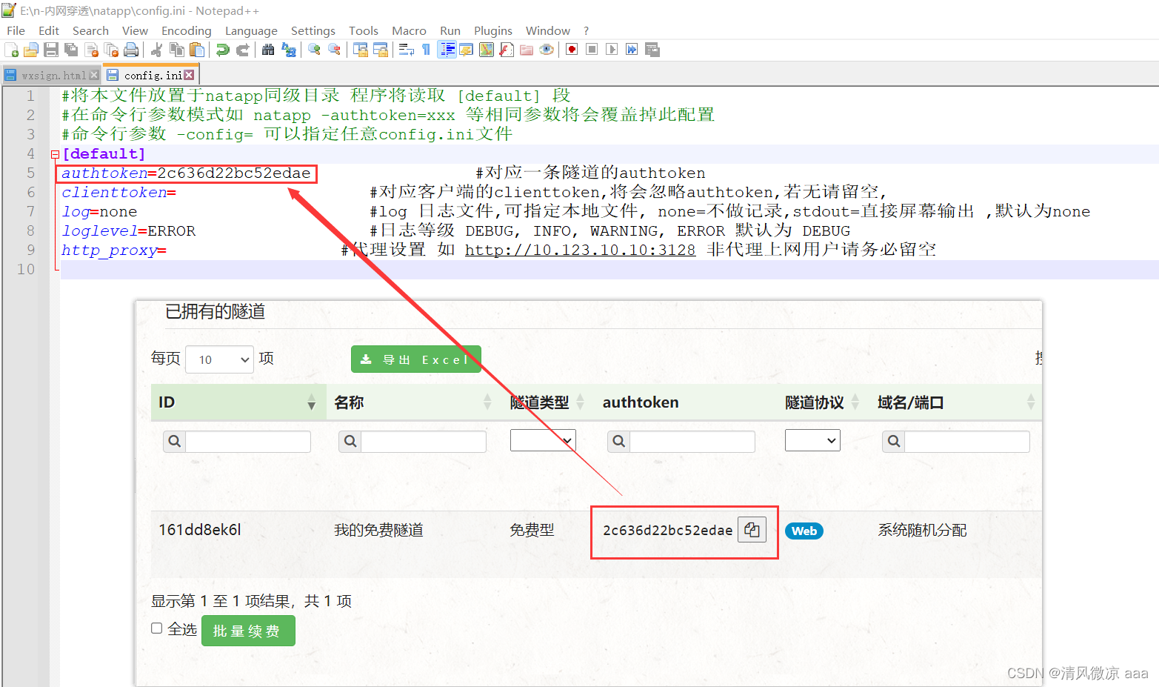
Task: Open the Plugins menu
Action: 493,30
